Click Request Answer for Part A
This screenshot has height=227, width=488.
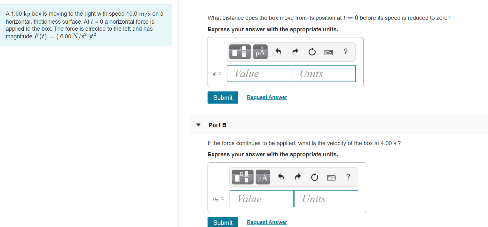[267, 97]
